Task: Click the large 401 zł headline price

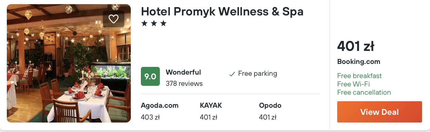Action: pos(356,46)
